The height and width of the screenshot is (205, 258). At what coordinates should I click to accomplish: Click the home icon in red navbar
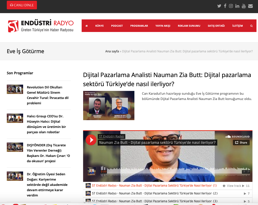(x=87, y=26)
